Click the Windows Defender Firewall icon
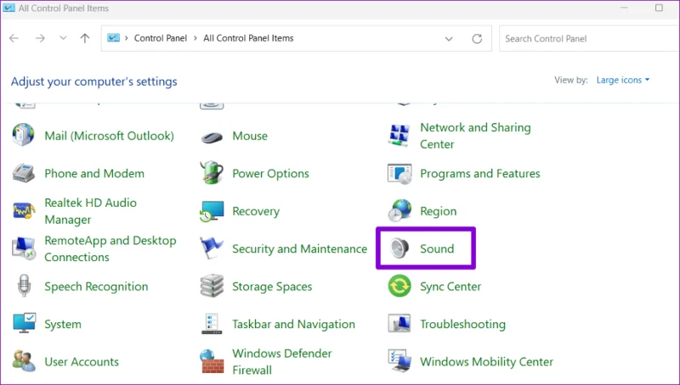680x385 pixels. point(212,361)
